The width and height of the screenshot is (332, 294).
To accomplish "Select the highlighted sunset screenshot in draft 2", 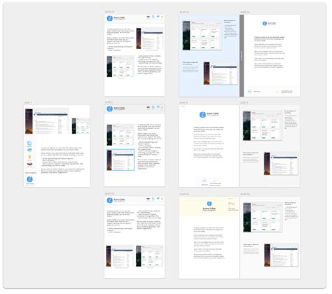I will pyautogui.click(x=120, y=160).
